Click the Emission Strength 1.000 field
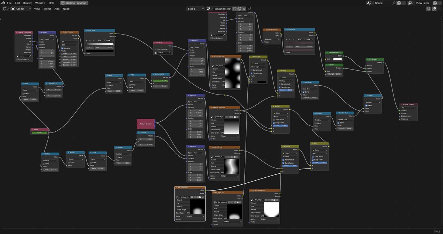The image size is (443, 234). pyautogui.click(x=334, y=74)
